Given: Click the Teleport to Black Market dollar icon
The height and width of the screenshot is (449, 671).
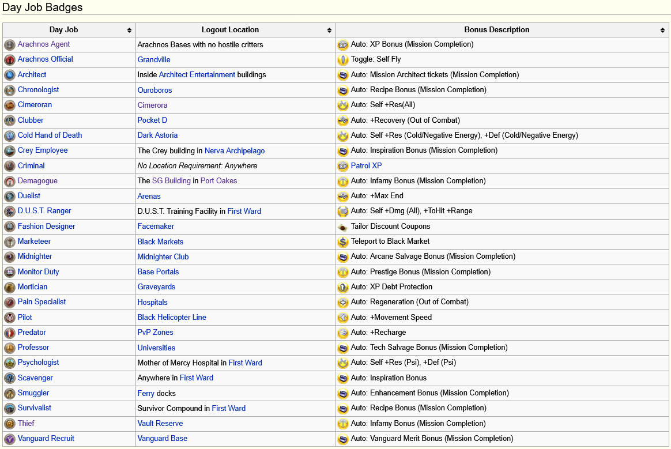Looking at the screenshot, I should coord(343,242).
